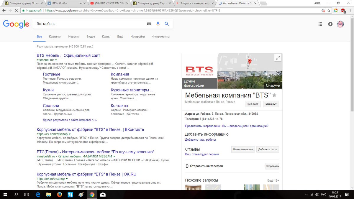Image resolution: width=354 pixels, height=199 pixels.
Task: Open the Chrome three-dot menu
Action: coord(350,10)
